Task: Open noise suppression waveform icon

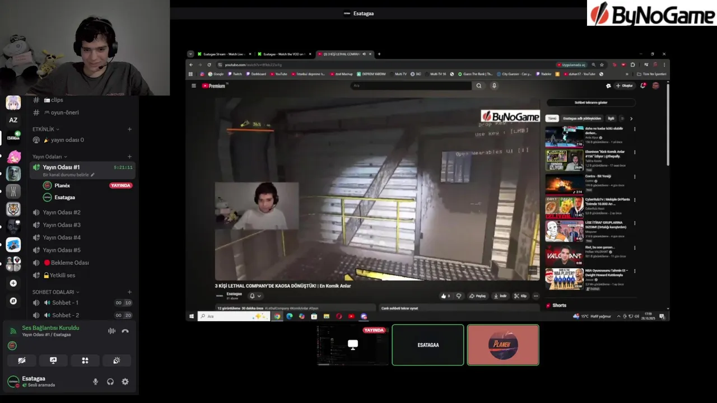Action: click(x=111, y=331)
